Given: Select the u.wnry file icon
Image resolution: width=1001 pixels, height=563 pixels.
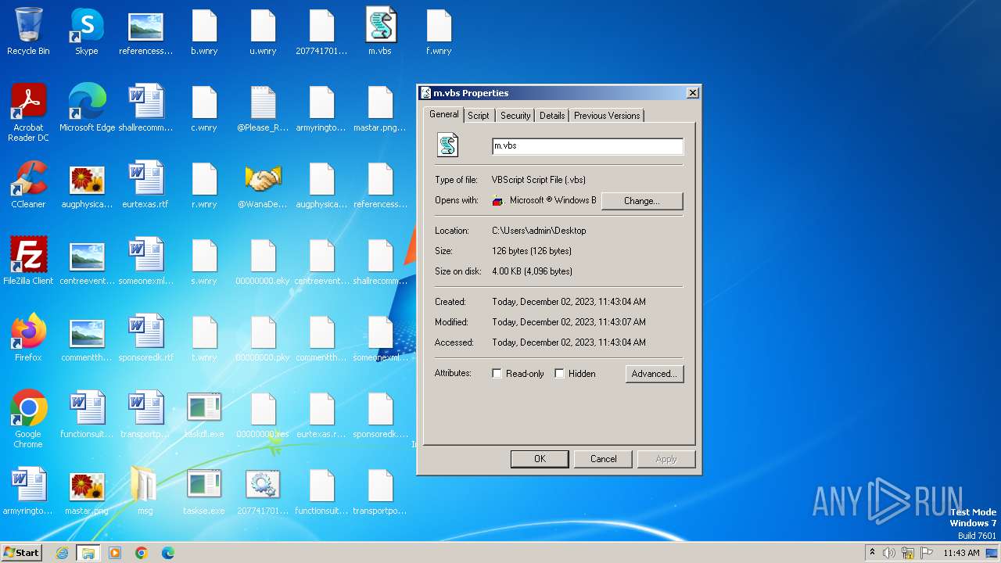Looking at the screenshot, I should [x=263, y=31].
